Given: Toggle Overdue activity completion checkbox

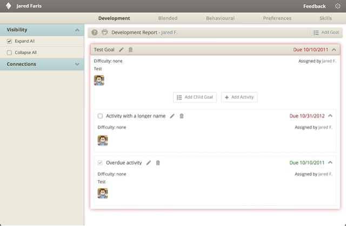Looking at the screenshot, I should click(100, 163).
